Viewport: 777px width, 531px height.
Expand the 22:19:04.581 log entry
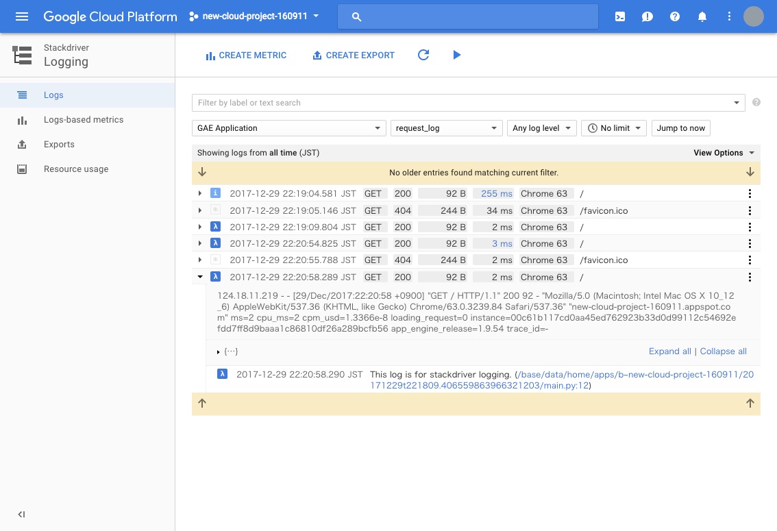pos(199,193)
